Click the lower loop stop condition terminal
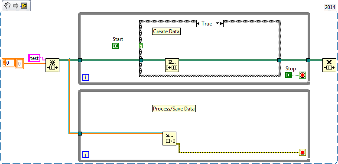The height and width of the screenshot is (164, 338). coord(302,152)
